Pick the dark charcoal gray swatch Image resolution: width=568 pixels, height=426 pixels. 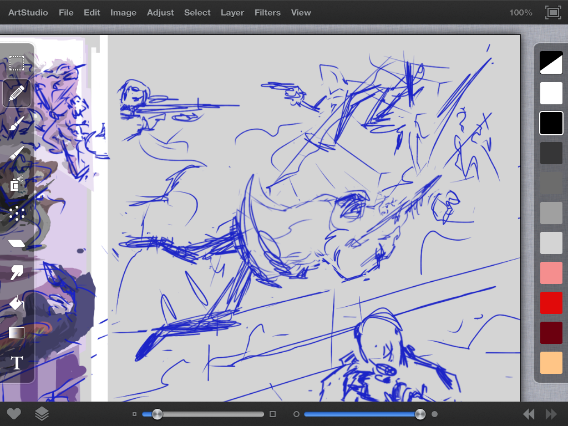[551, 153]
